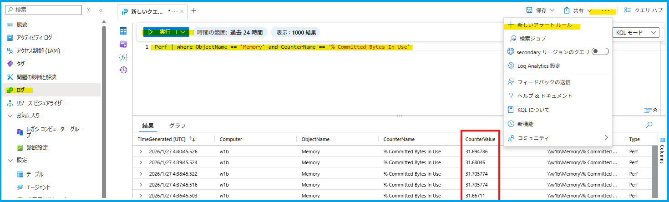Click the three-dot more options icon
The image size is (669, 202).
tap(605, 10)
